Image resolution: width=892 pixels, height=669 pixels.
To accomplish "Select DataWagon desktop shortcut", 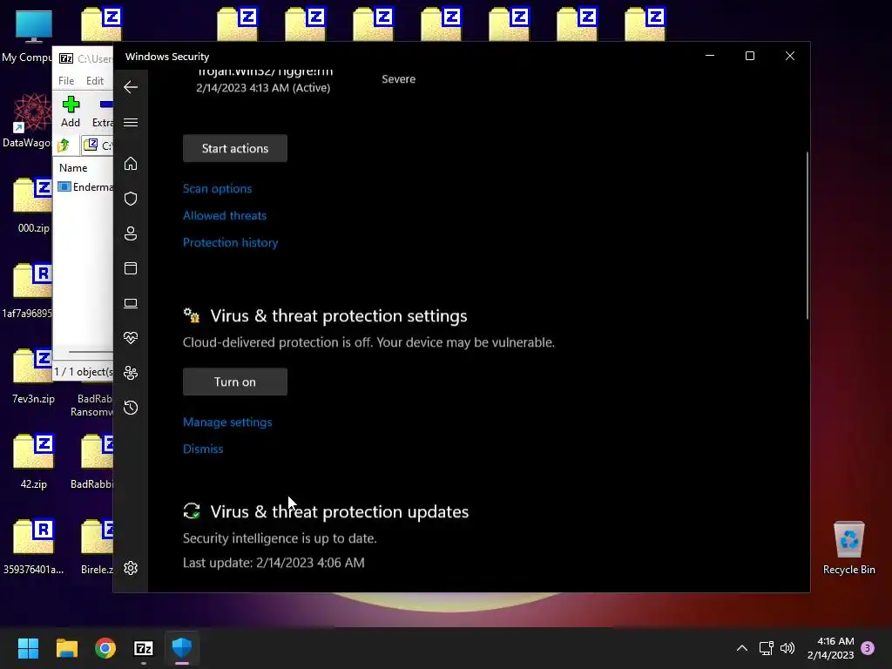I will (x=29, y=120).
